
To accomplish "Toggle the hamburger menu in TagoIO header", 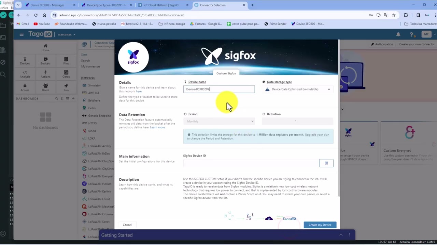I will click(22, 34).
